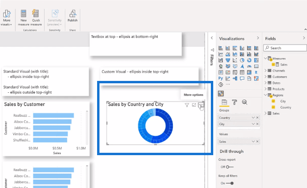Select the Sales by Customer bar chart
Viewport: 307px width, 188px height.
(x=46, y=129)
